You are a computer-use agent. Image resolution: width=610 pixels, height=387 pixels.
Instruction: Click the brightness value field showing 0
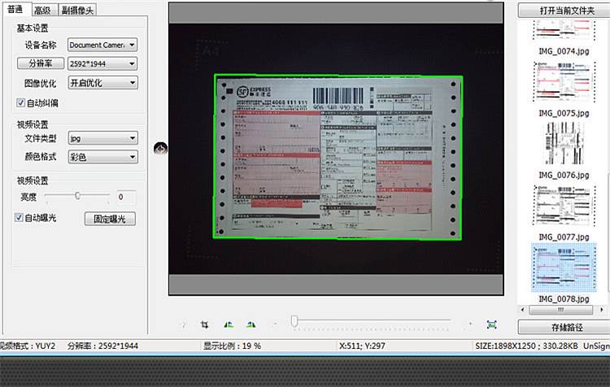coord(126,197)
